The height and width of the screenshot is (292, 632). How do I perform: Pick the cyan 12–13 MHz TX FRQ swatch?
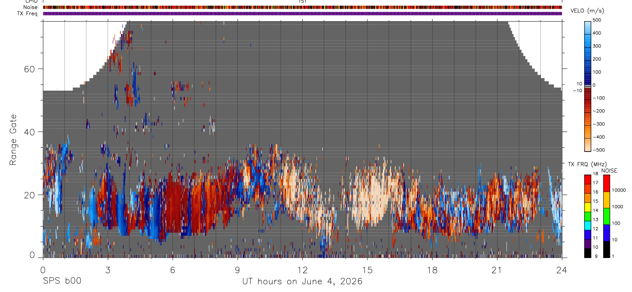[588, 225]
